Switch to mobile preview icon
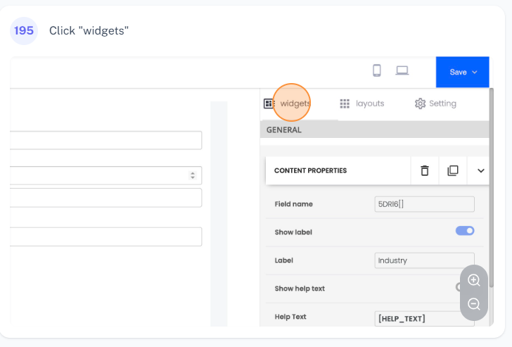Image resolution: width=512 pixels, height=347 pixels. [377, 70]
